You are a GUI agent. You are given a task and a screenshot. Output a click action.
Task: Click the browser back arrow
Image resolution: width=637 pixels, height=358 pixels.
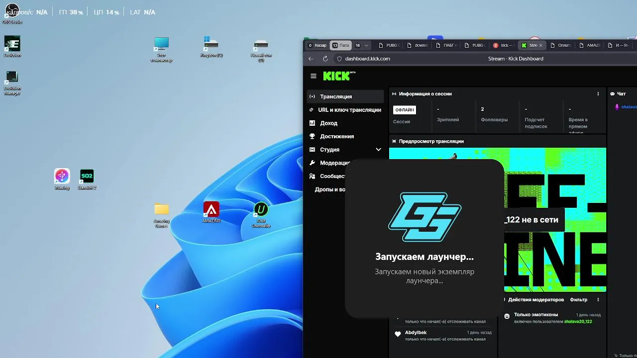coord(311,59)
